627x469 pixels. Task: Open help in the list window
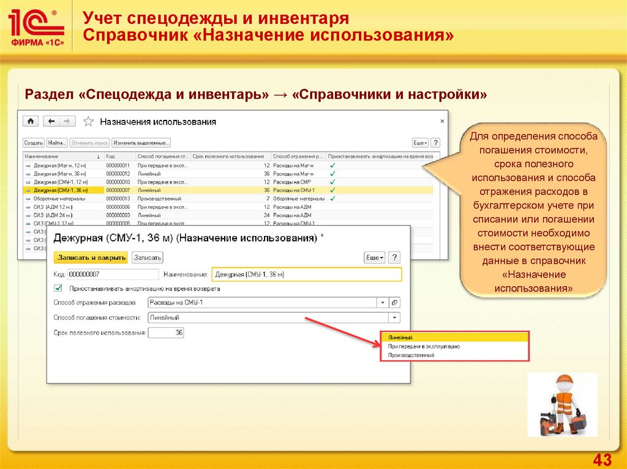(436, 142)
